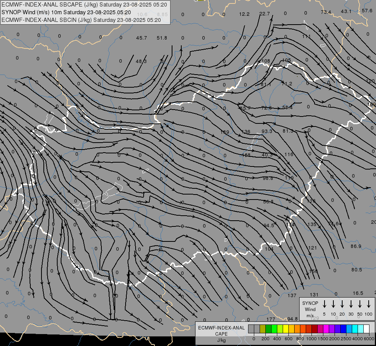Click the map value 56.8
The height and width of the screenshot is (346, 376).
coord(268,202)
